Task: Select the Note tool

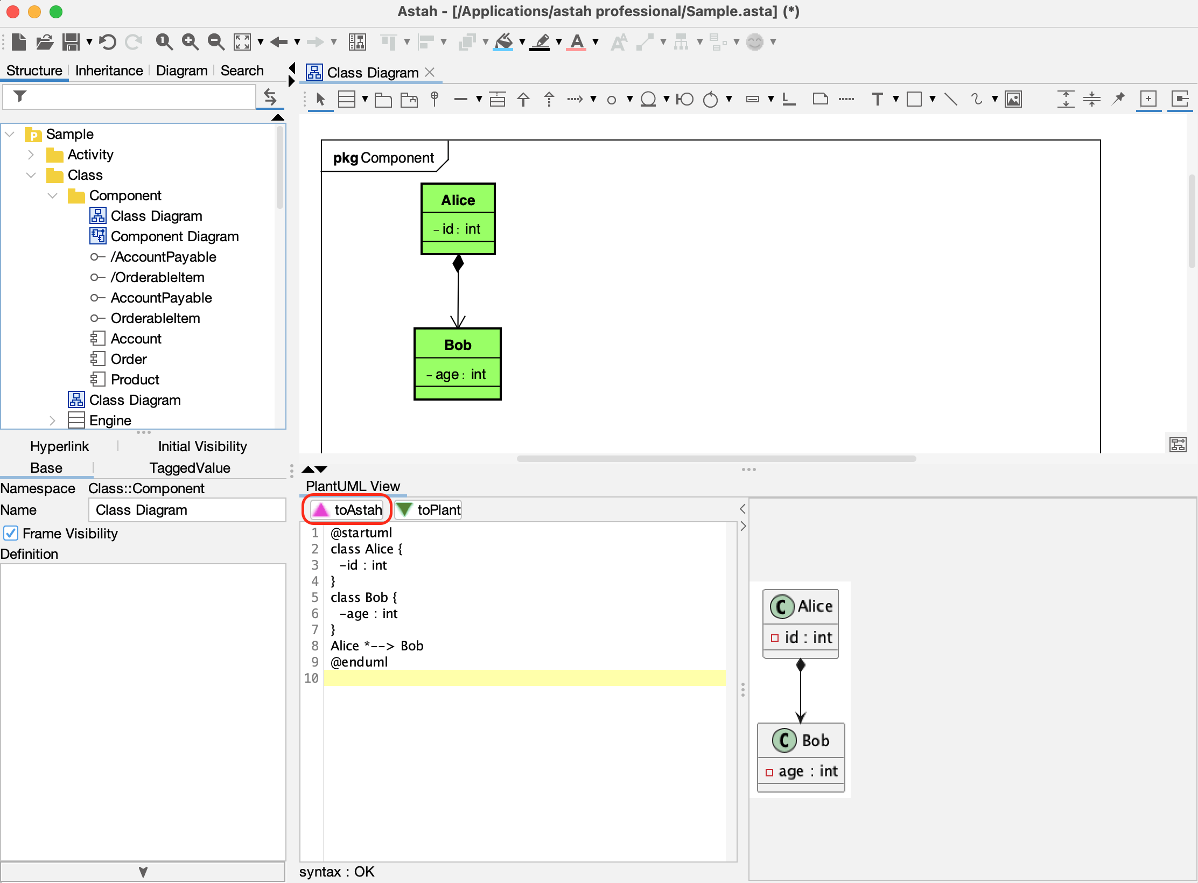Action: pyautogui.click(x=821, y=99)
